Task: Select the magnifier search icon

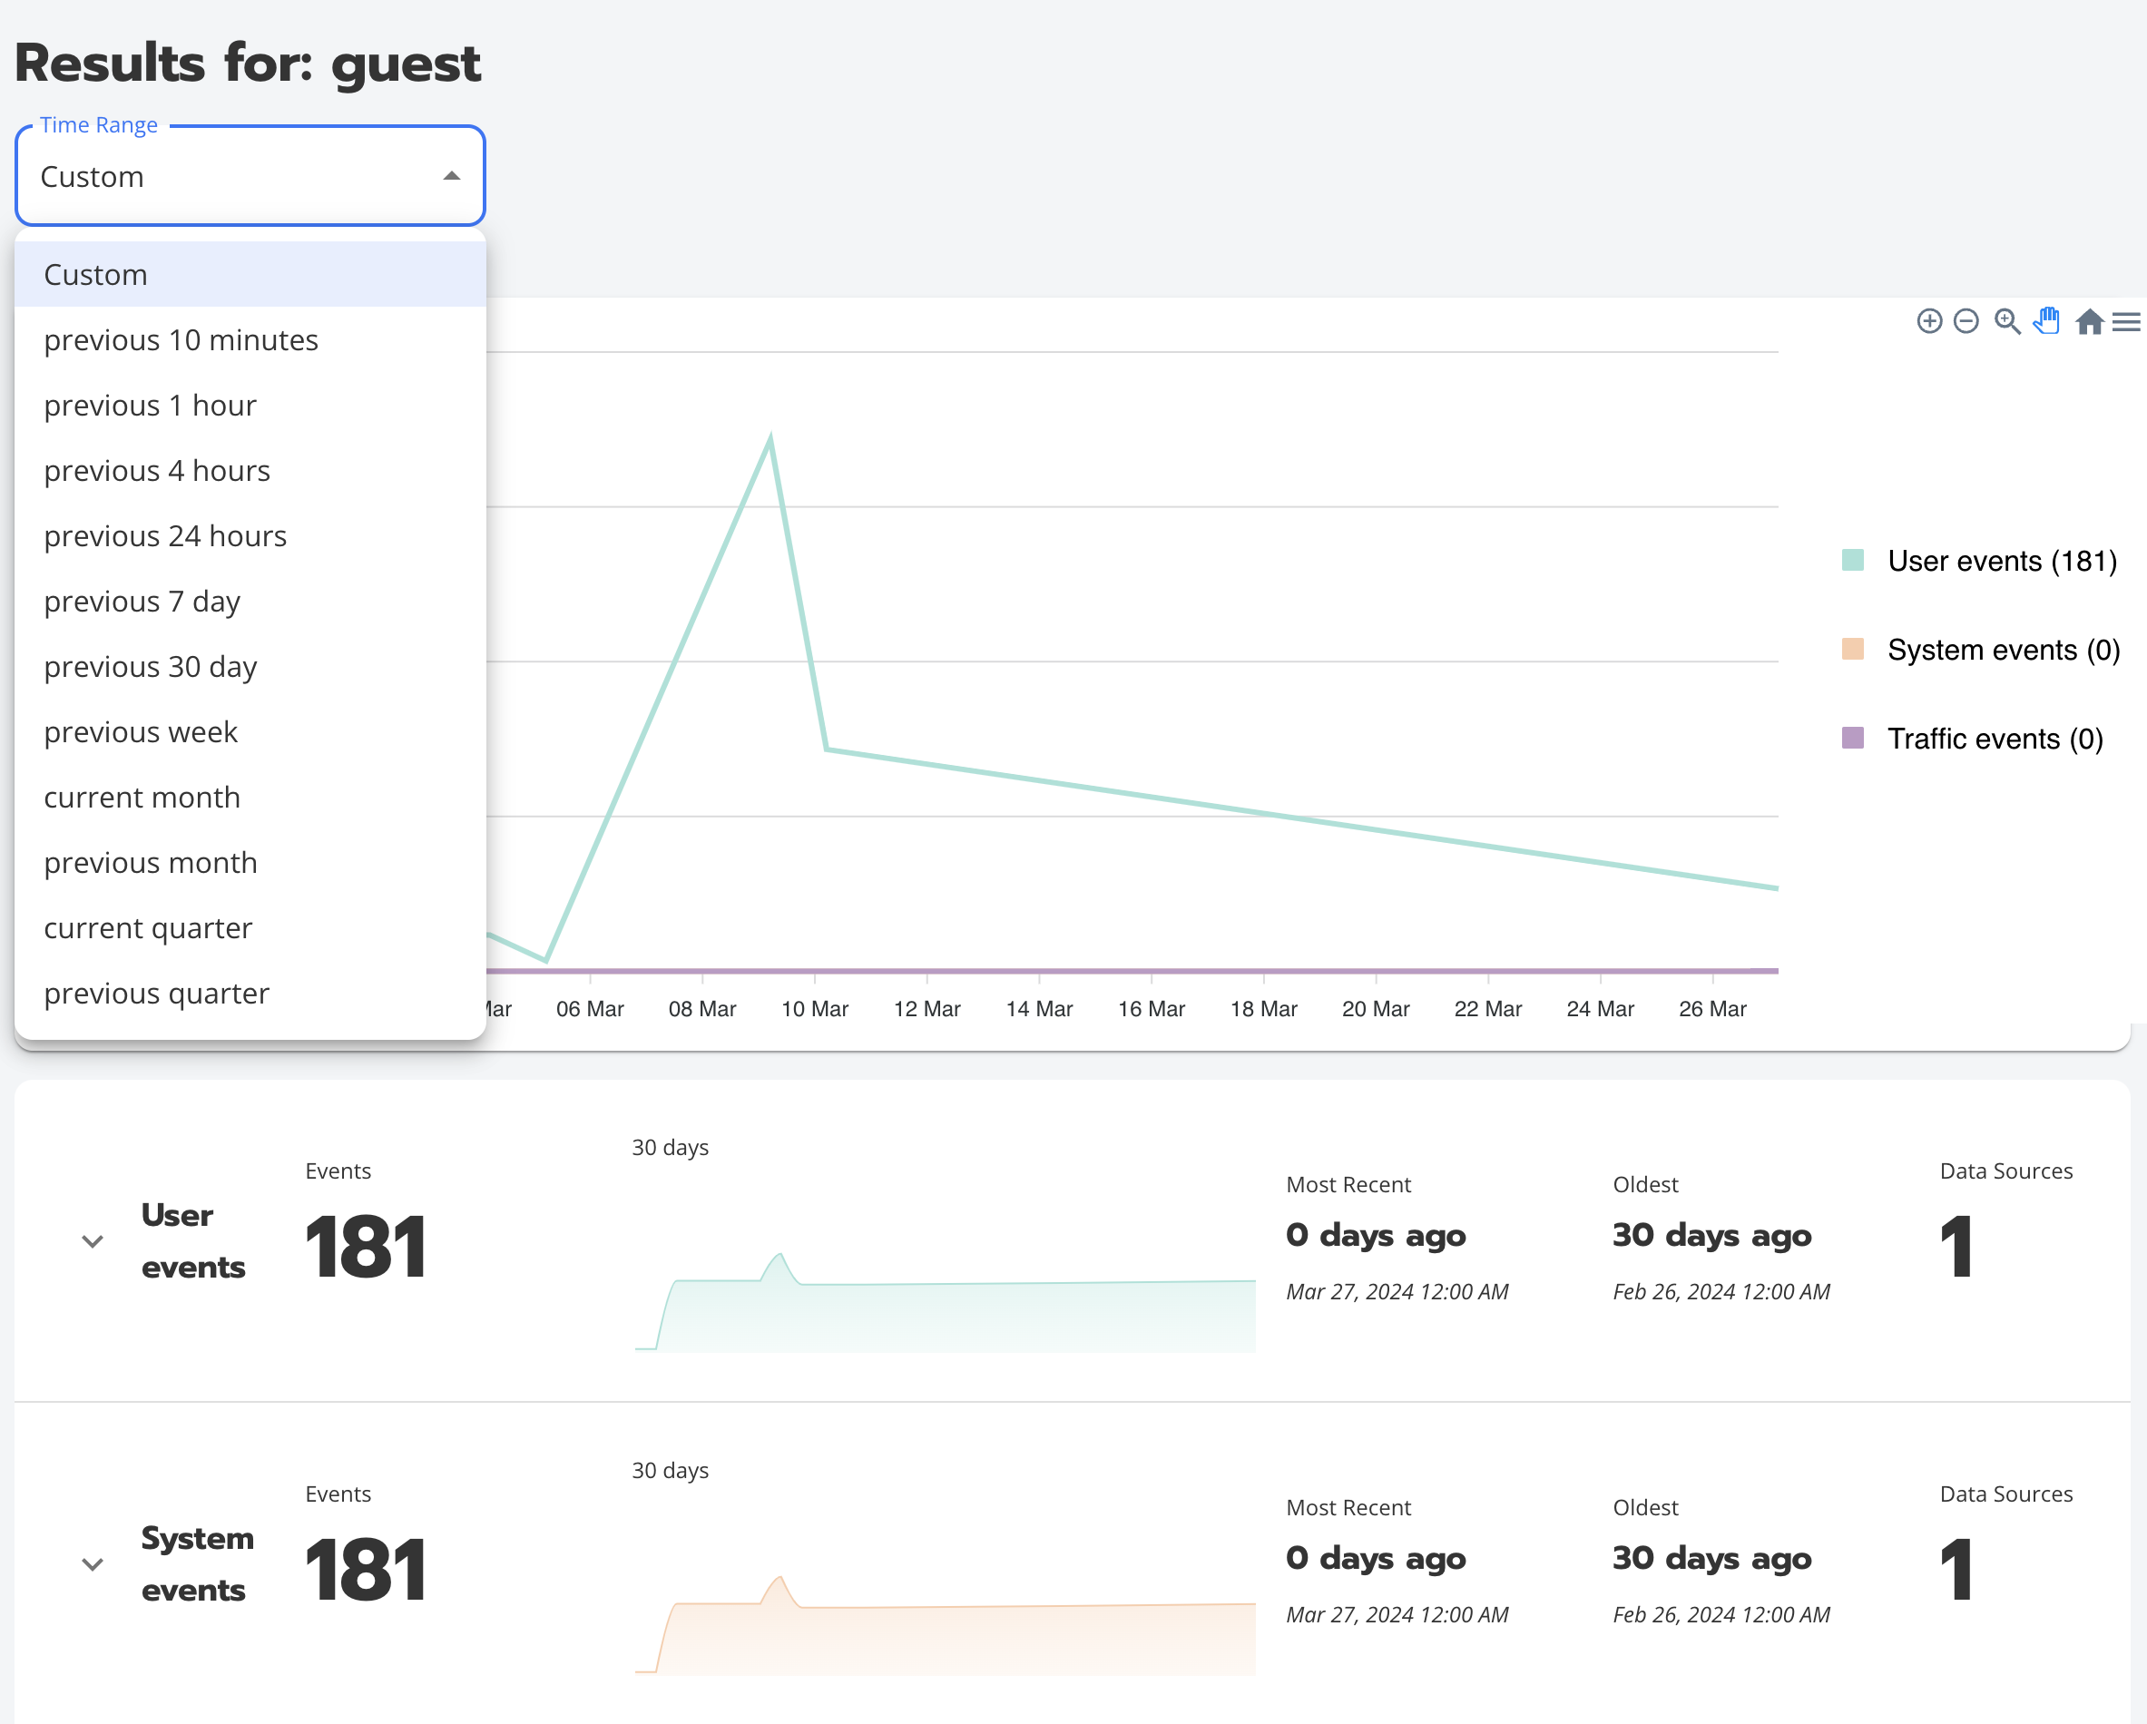Action: [x=2006, y=322]
